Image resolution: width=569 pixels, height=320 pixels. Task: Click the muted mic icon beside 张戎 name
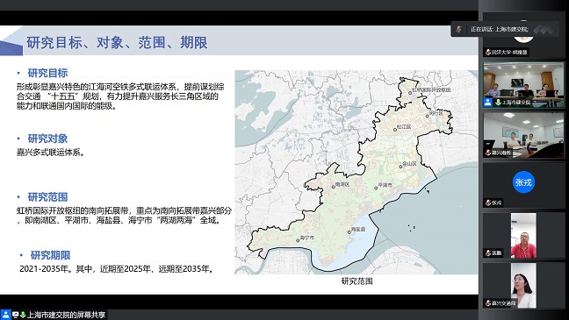point(488,203)
